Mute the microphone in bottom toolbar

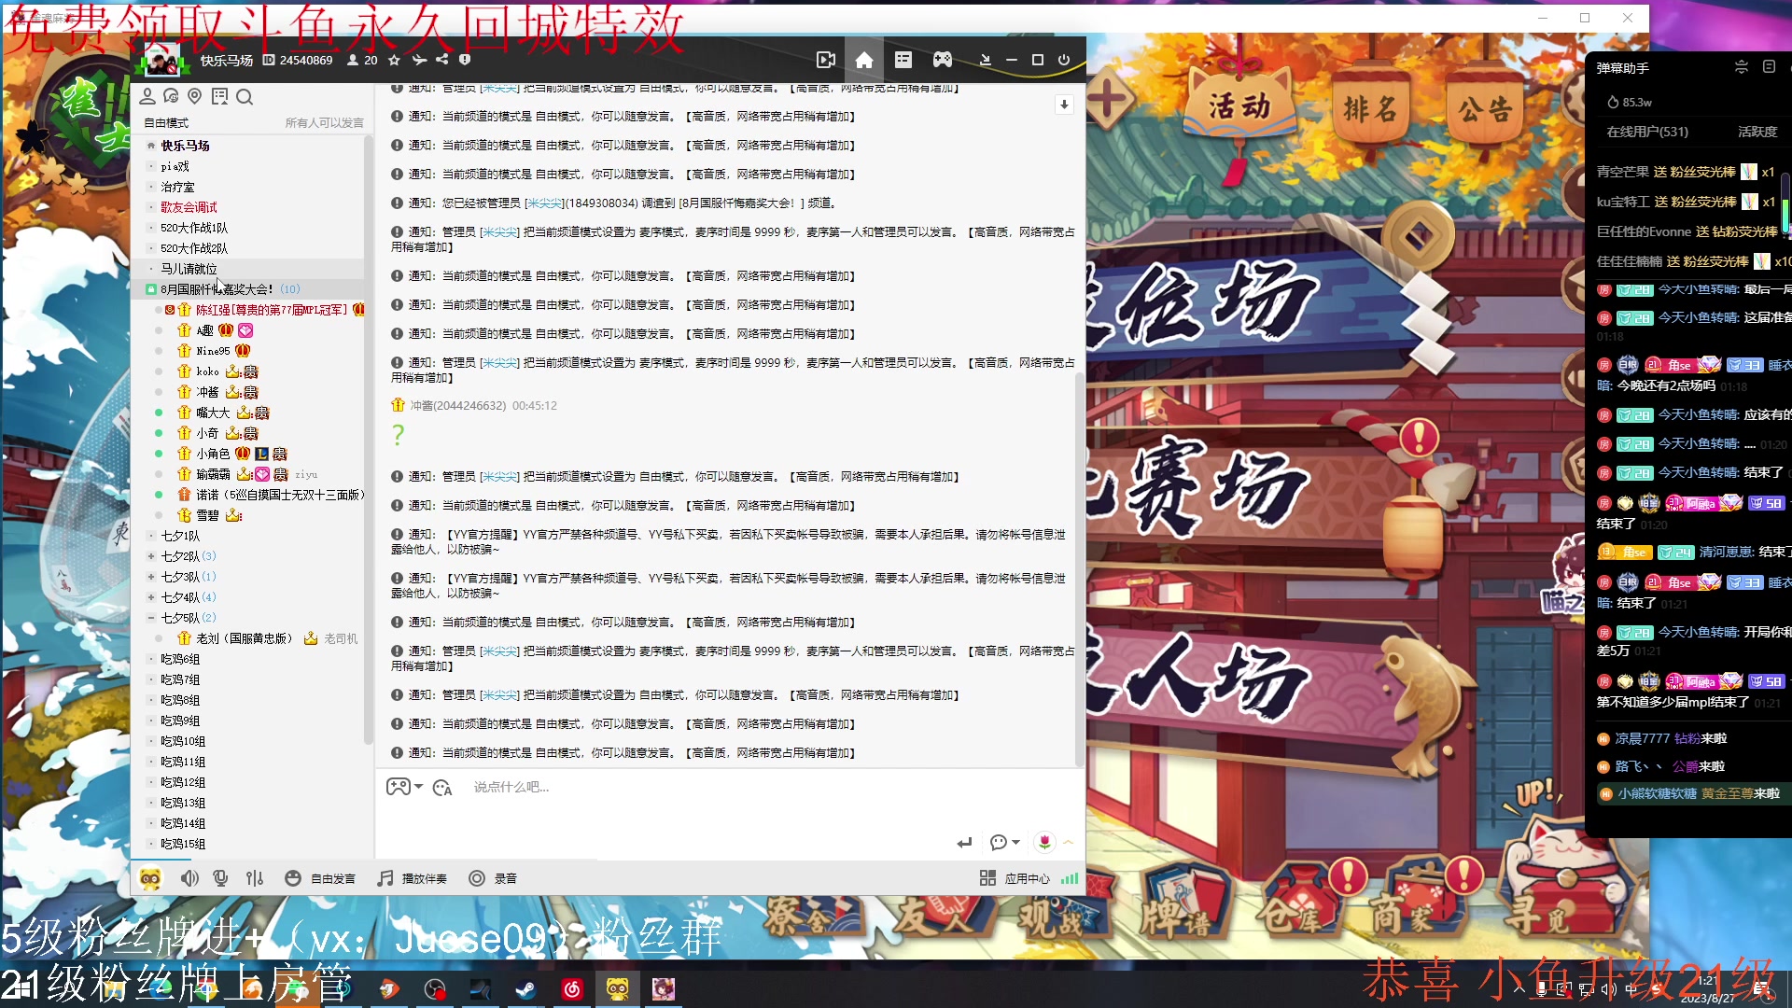point(221,878)
